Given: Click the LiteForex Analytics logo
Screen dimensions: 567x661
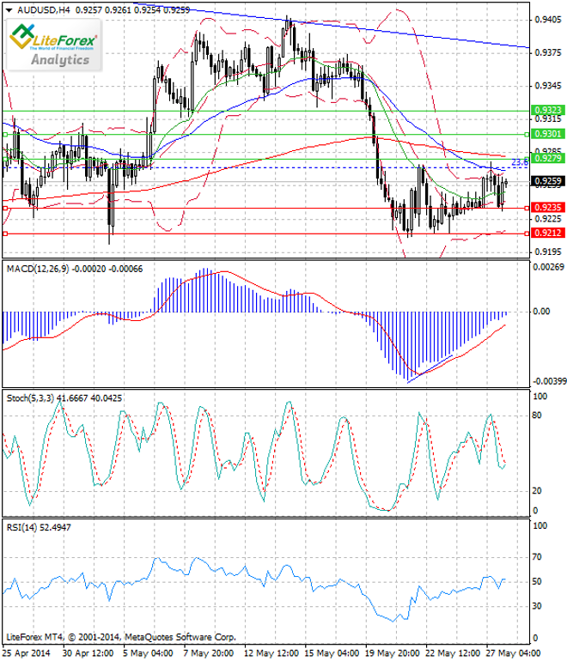Looking at the screenshot, I should pyautogui.click(x=54, y=45).
